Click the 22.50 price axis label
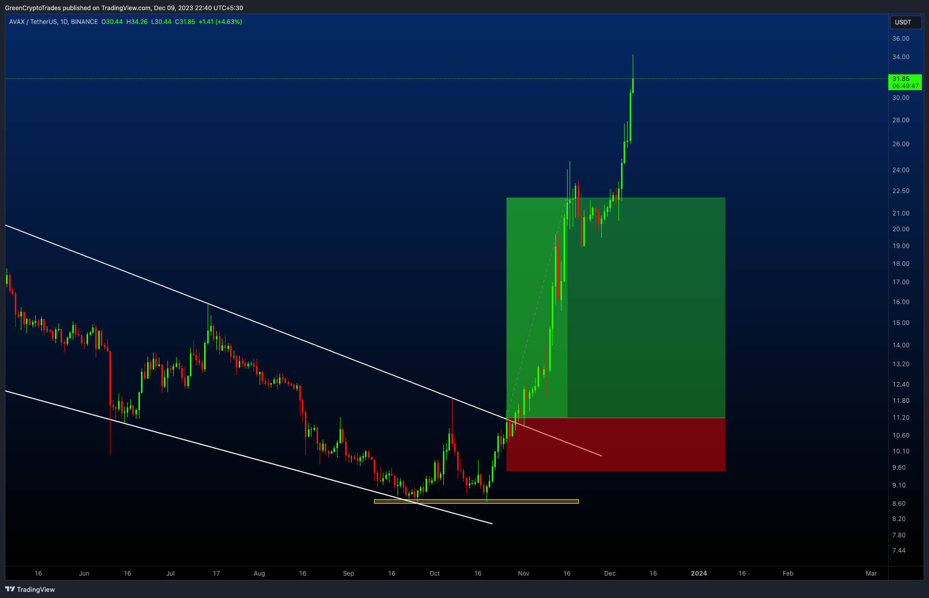This screenshot has height=598, width=929. coord(900,191)
